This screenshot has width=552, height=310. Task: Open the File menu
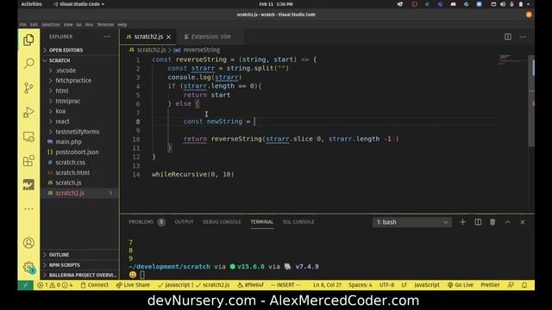[x=23, y=25]
